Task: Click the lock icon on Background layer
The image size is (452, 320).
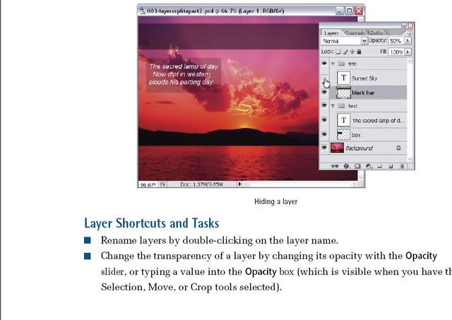Action: tap(398, 148)
